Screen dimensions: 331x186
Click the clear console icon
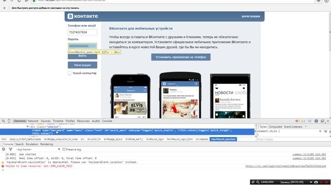tap(4, 149)
